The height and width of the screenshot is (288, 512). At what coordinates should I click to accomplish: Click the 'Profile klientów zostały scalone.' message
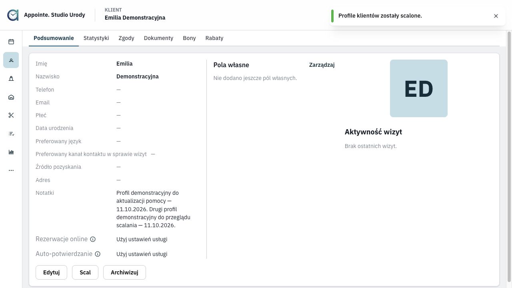380,16
